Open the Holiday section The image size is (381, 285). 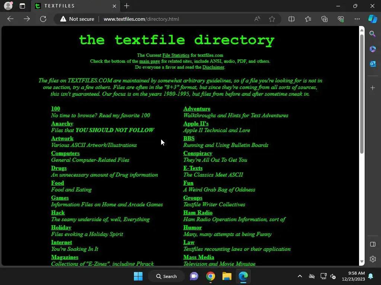coord(61,227)
